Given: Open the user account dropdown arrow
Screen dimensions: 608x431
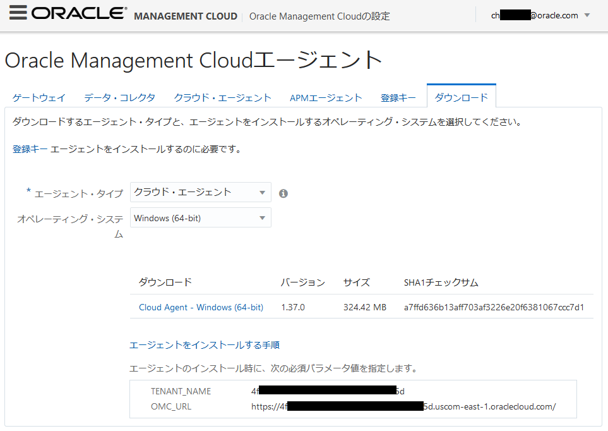Looking at the screenshot, I should click(x=587, y=16).
